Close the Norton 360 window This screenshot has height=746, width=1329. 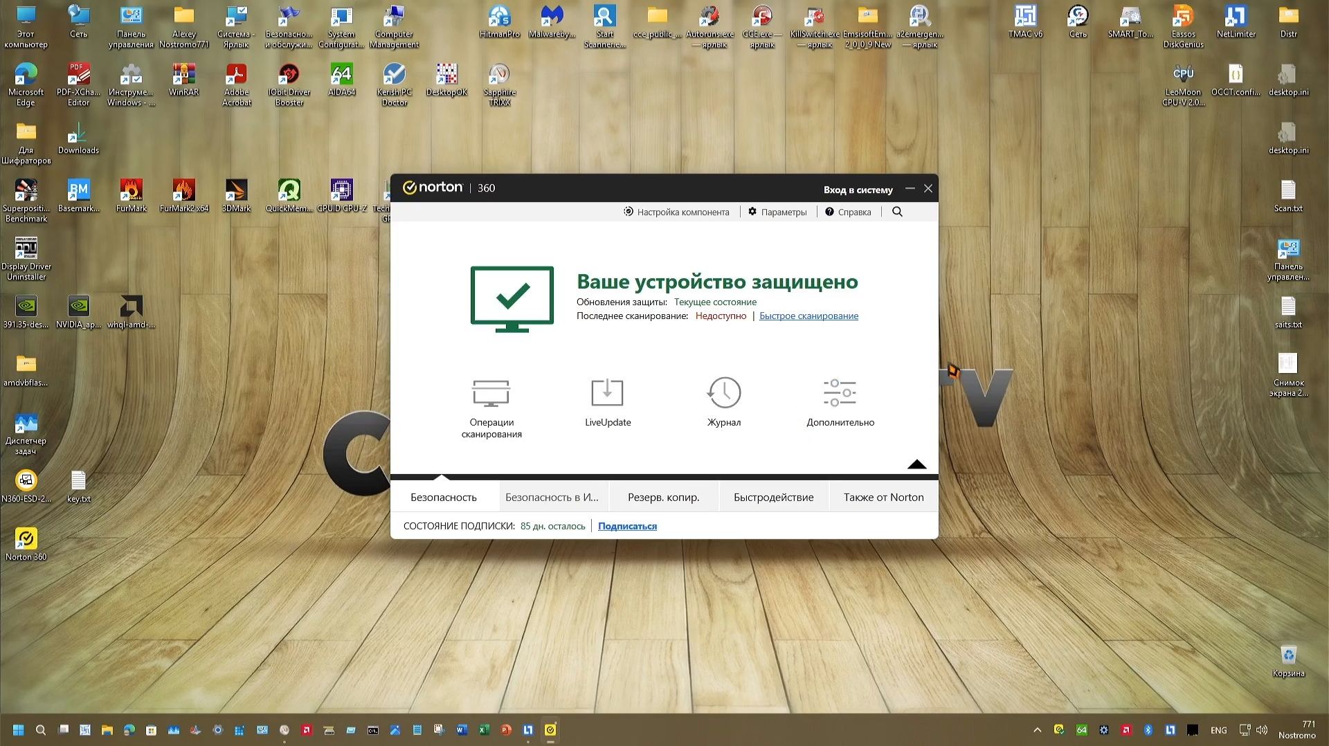click(928, 188)
